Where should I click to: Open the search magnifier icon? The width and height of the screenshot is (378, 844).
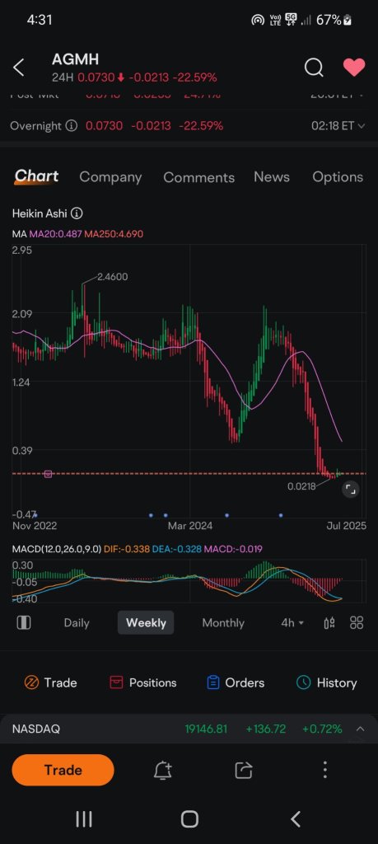click(x=314, y=68)
